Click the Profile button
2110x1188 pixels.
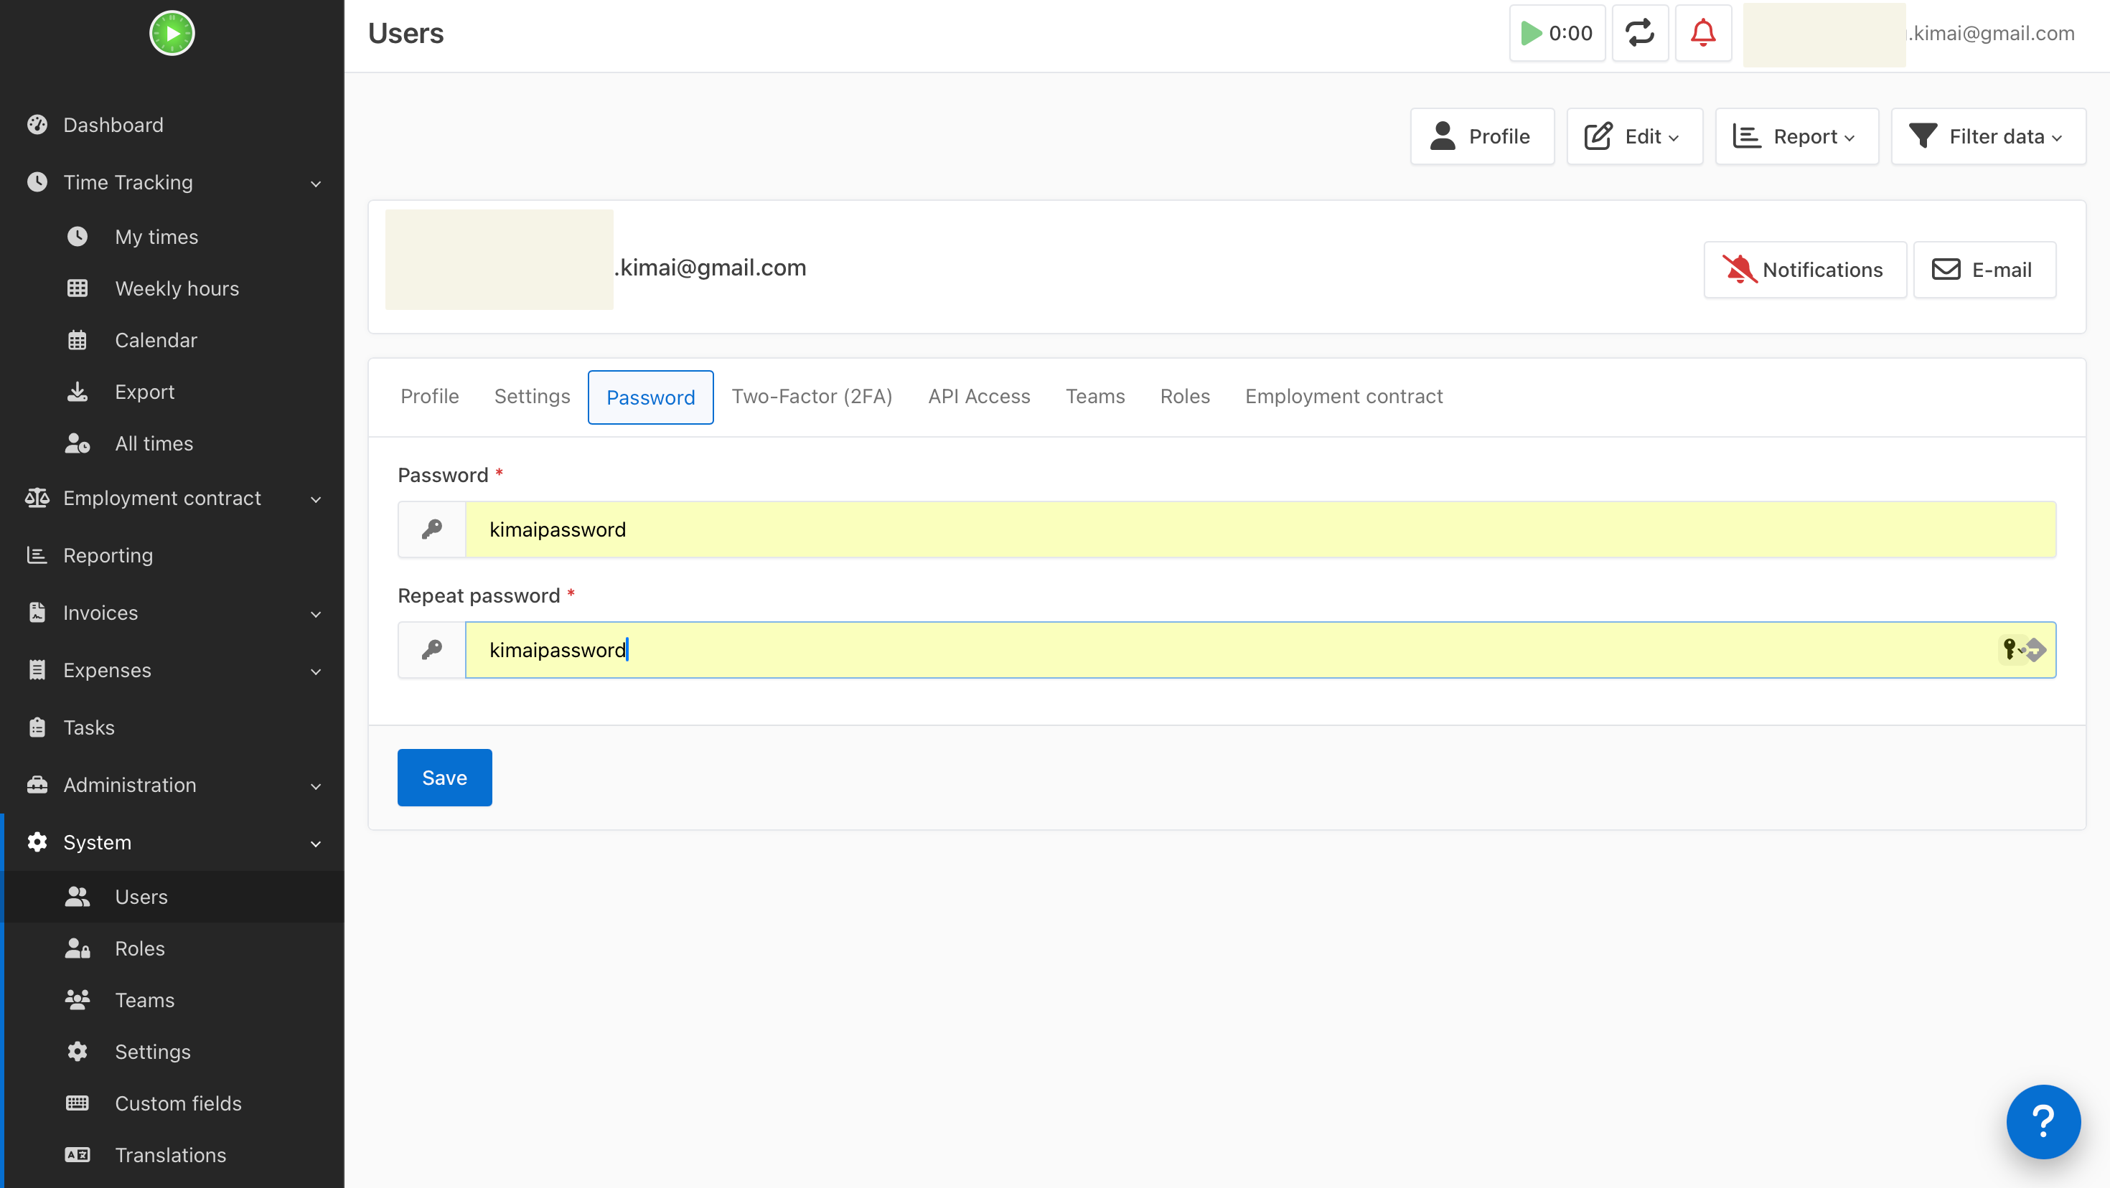tap(1482, 136)
